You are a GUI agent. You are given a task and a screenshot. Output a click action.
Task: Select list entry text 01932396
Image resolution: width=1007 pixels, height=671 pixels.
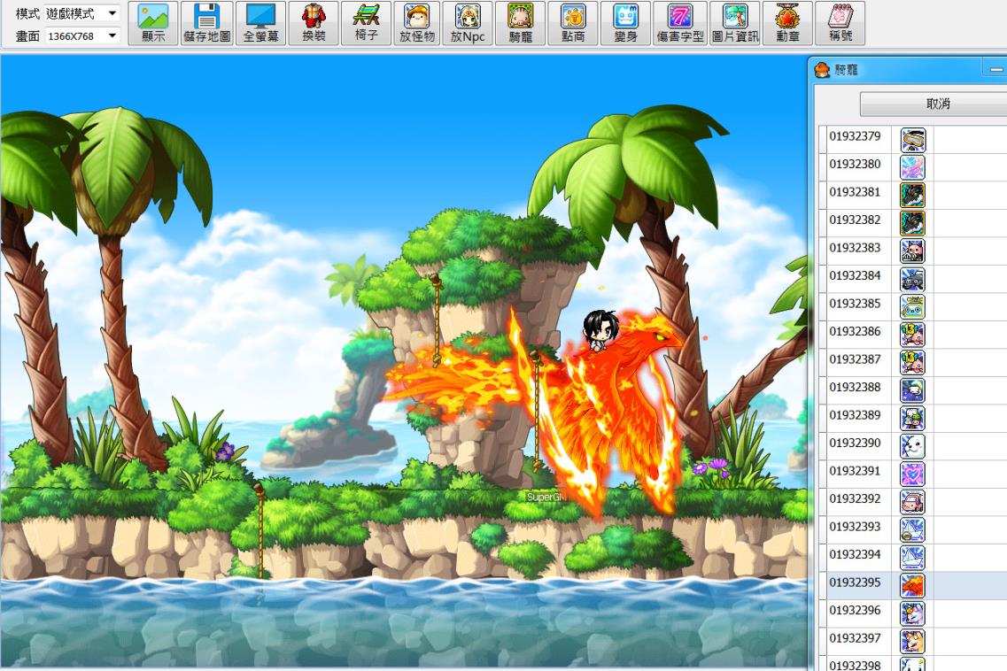coord(855,611)
